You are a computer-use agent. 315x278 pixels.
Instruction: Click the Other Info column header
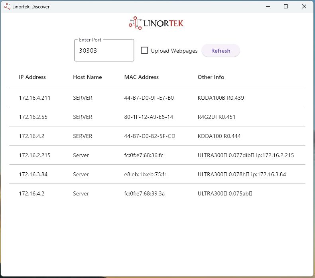click(x=211, y=77)
